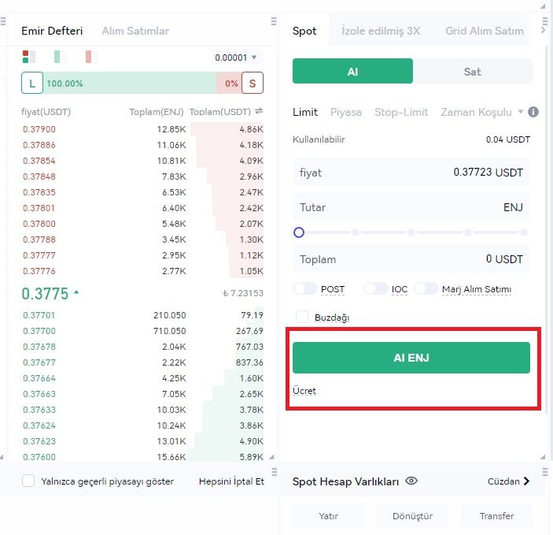Show buy orders only view icon

click(x=57, y=57)
